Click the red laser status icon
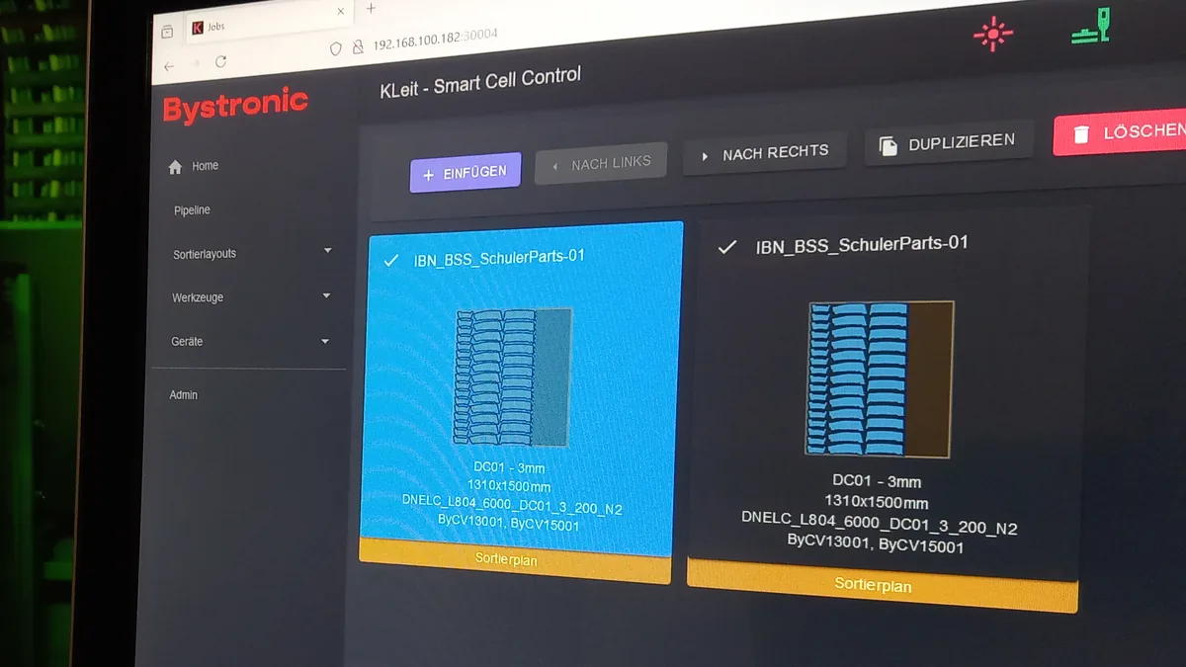 992,35
